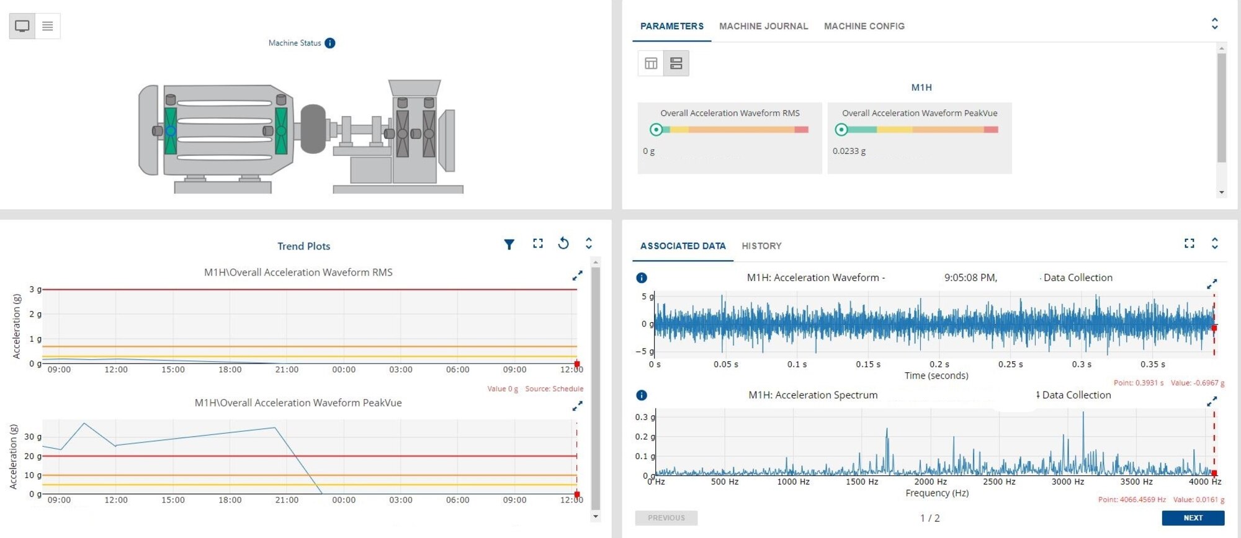Image resolution: width=1241 pixels, height=538 pixels.
Task: Select motor outboard bearing on diagram
Action: (171, 130)
